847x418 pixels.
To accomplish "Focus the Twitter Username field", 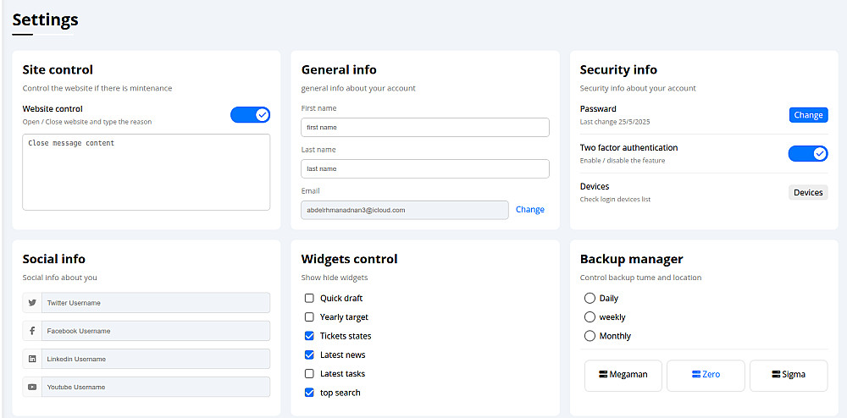I will 156,303.
